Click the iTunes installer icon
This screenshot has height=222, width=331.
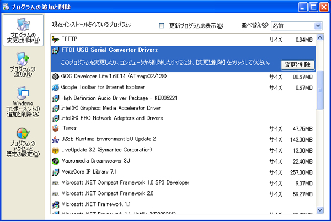[x=55, y=128]
